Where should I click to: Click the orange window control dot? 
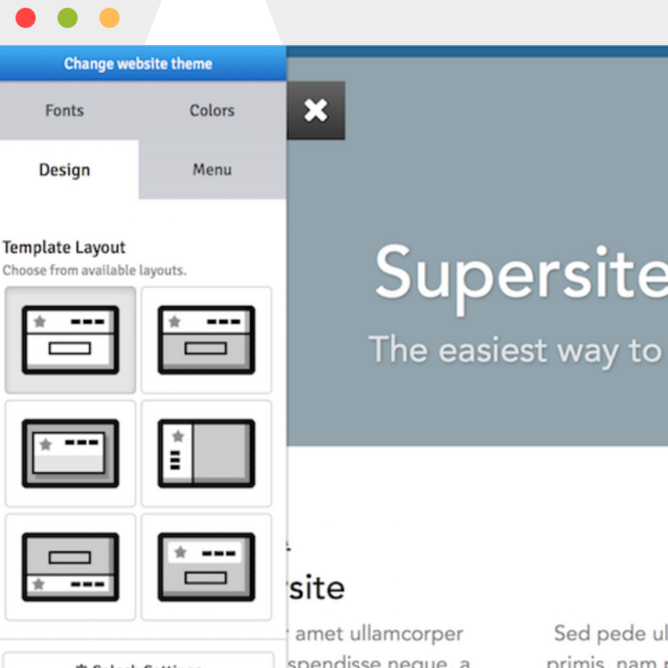click(x=110, y=18)
